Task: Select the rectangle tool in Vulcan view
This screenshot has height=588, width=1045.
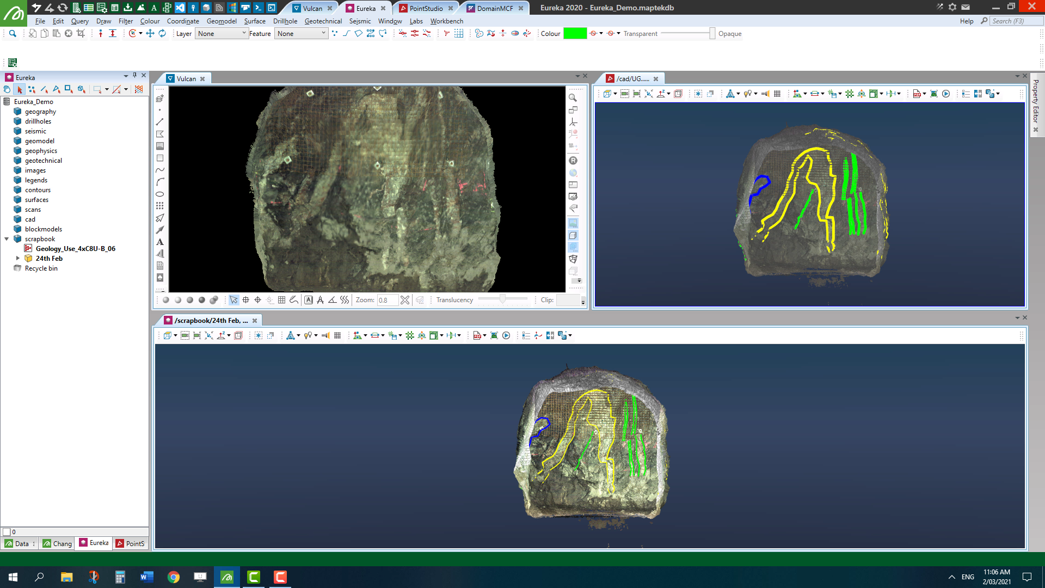Action: (x=160, y=158)
